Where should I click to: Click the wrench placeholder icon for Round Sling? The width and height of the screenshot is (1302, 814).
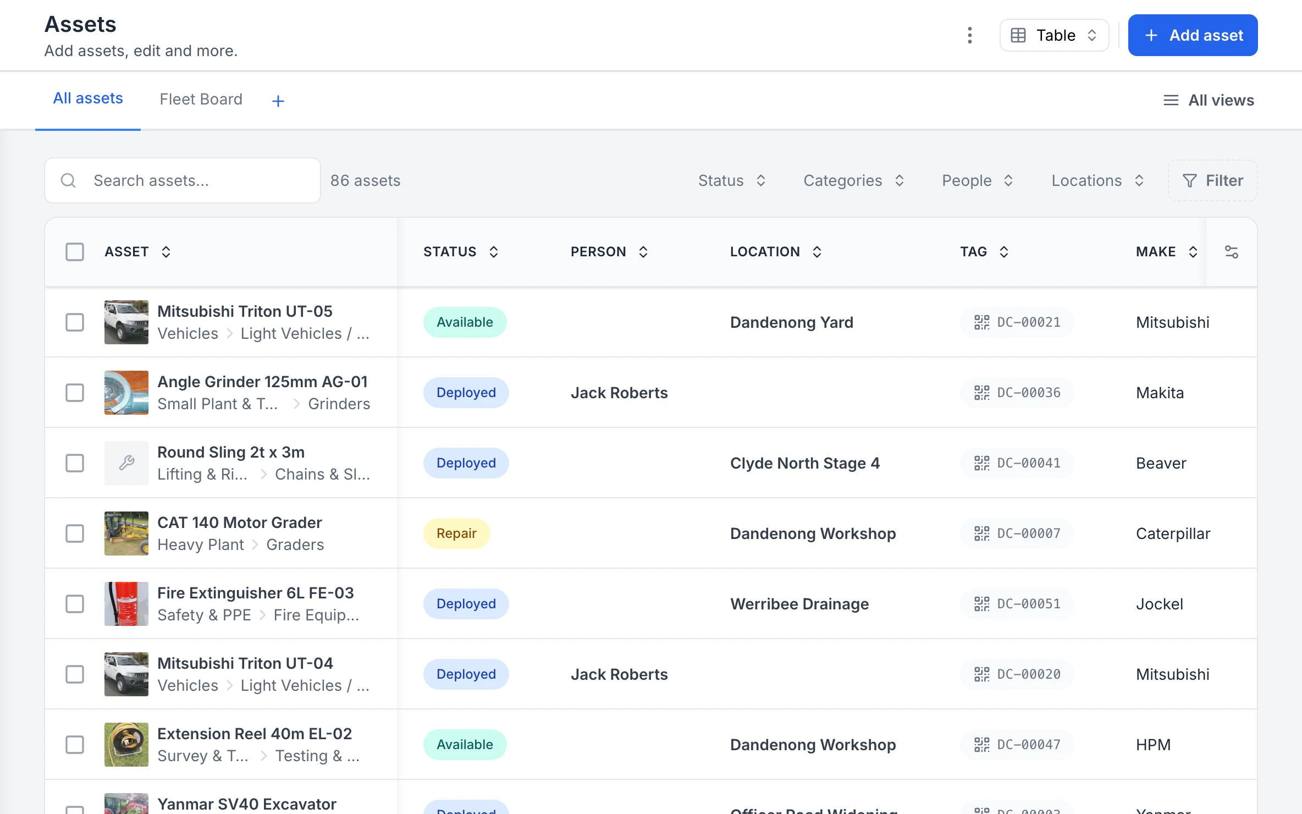[126, 463]
